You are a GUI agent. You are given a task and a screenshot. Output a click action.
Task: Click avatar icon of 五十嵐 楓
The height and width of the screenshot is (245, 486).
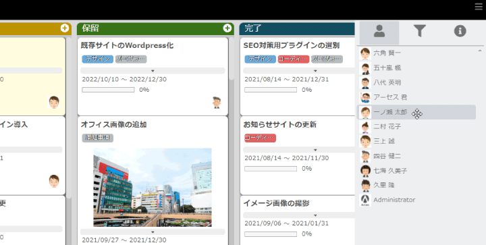[365, 68]
